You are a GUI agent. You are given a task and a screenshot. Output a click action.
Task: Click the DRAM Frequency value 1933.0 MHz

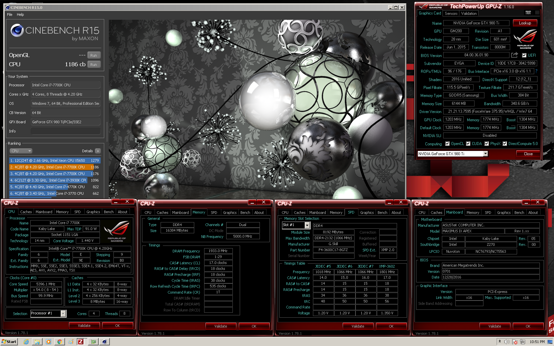(x=218, y=251)
